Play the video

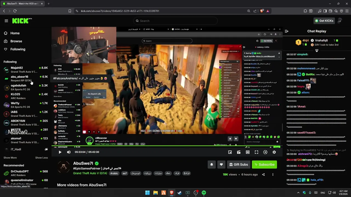pyautogui.click(x=60, y=152)
